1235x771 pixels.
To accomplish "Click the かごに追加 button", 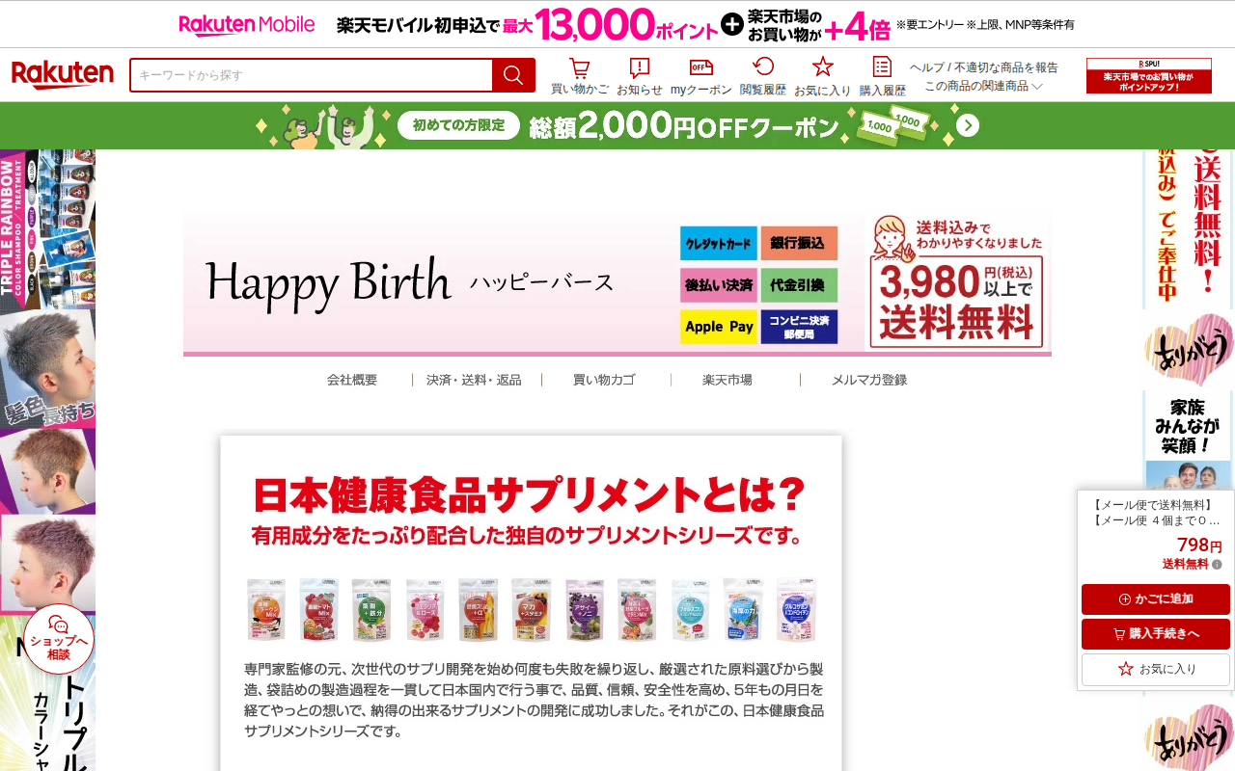I will pos(1156,599).
